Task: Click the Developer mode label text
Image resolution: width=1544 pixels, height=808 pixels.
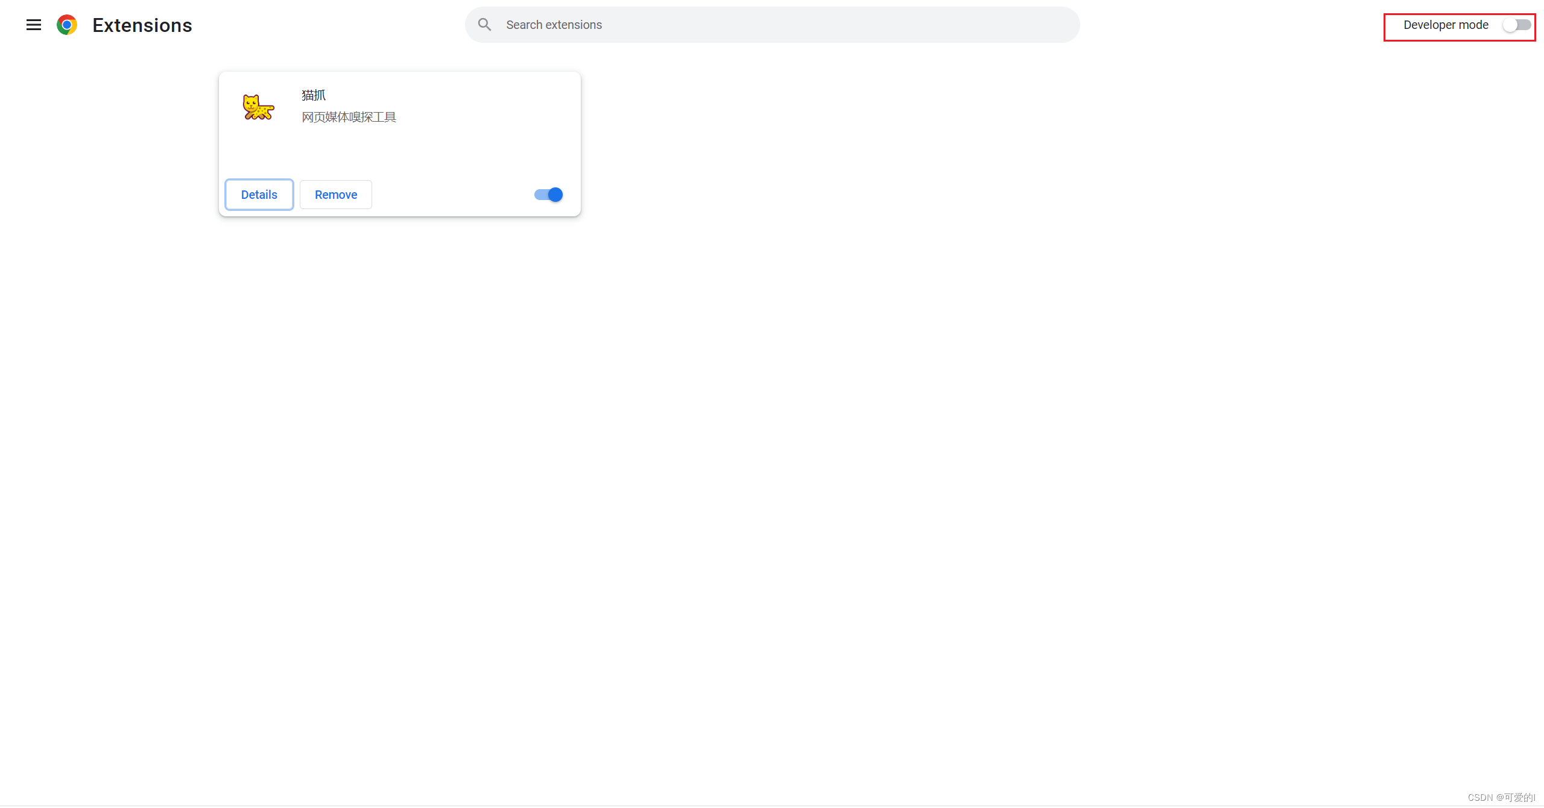Action: [1446, 25]
